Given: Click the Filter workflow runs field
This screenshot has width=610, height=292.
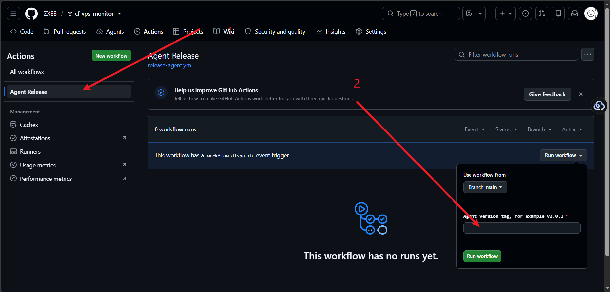Looking at the screenshot, I should (x=516, y=54).
